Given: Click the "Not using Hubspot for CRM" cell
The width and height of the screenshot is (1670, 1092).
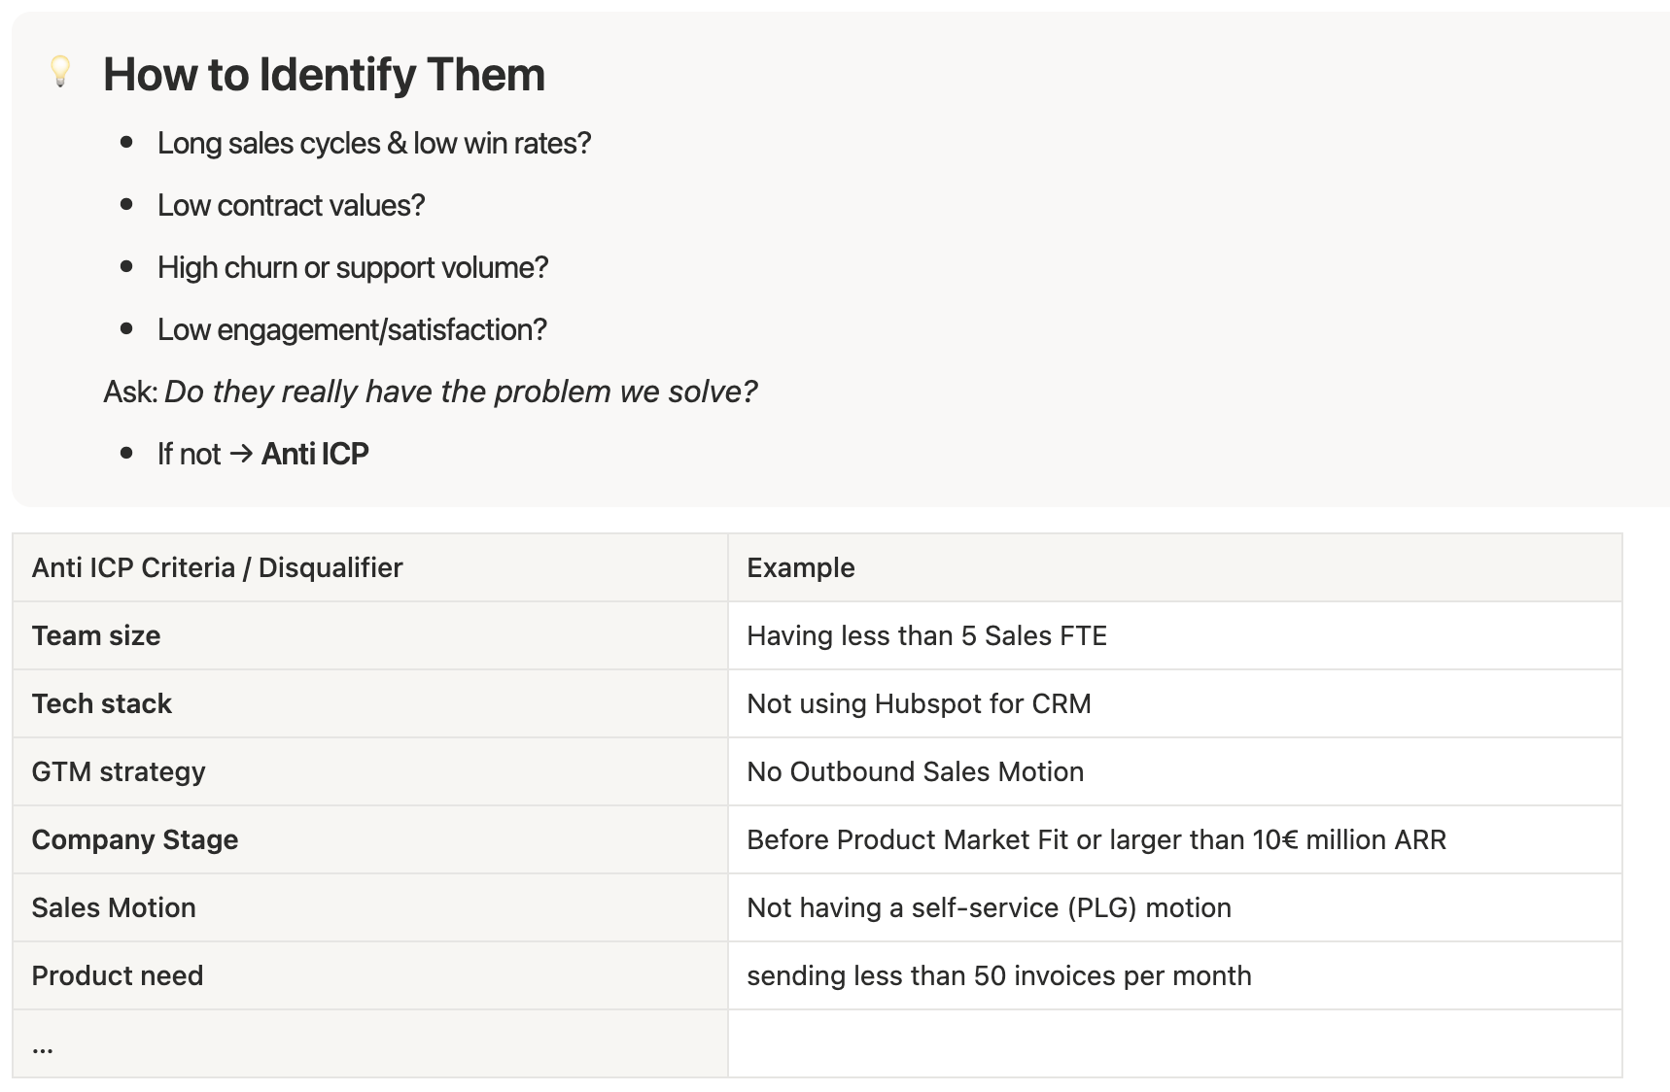Looking at the screenshot, I should [919, 703].
